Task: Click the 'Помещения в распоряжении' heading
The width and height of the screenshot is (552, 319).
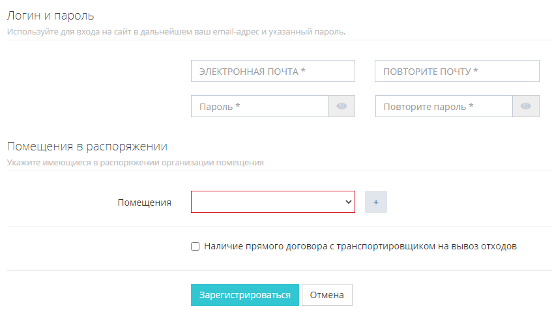Action: tap(87, 146)
